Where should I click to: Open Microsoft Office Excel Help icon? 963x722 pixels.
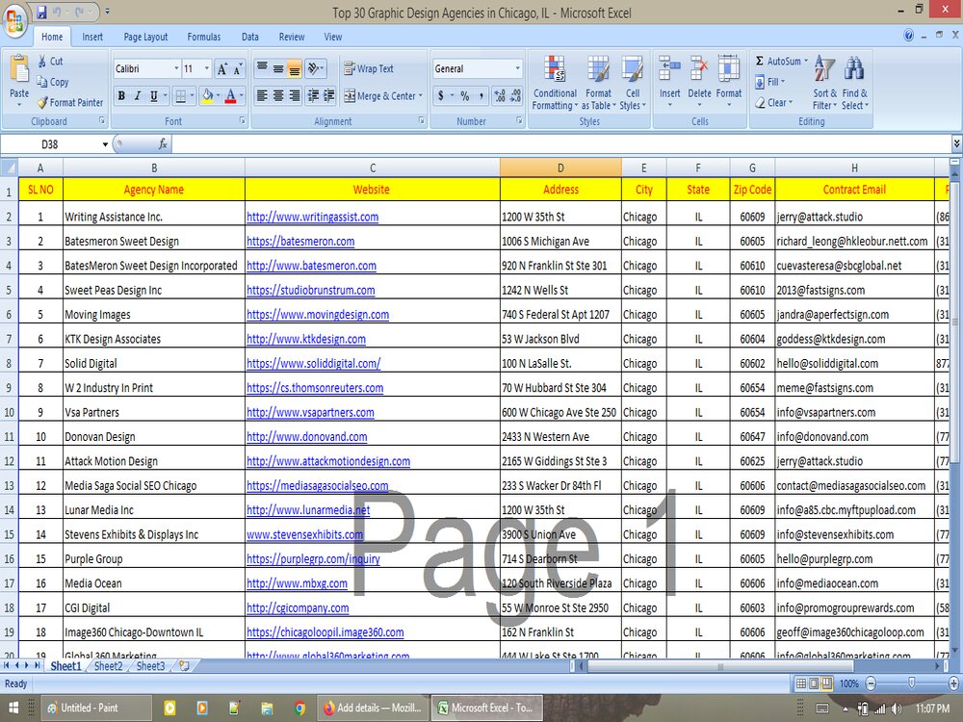coord(909,36)
